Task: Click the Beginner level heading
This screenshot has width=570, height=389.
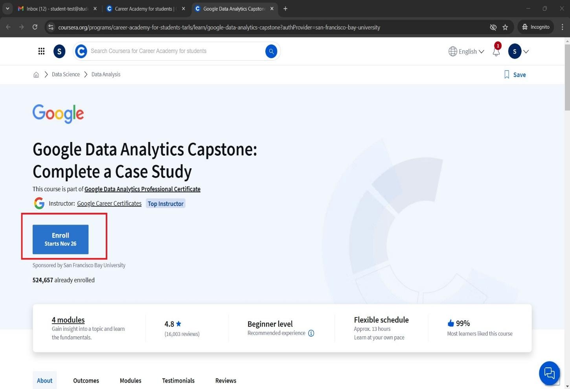Action: (x=270, y=324)
